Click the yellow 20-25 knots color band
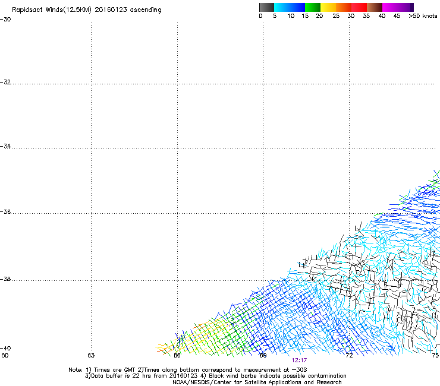Screen dimensions: 440x386 click(x=328, y=7)
